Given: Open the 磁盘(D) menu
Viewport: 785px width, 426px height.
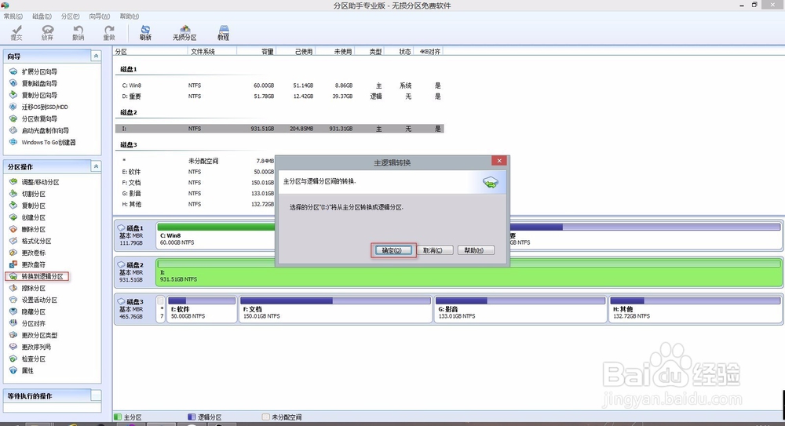Looking at the screenshot, I should 42,16.
